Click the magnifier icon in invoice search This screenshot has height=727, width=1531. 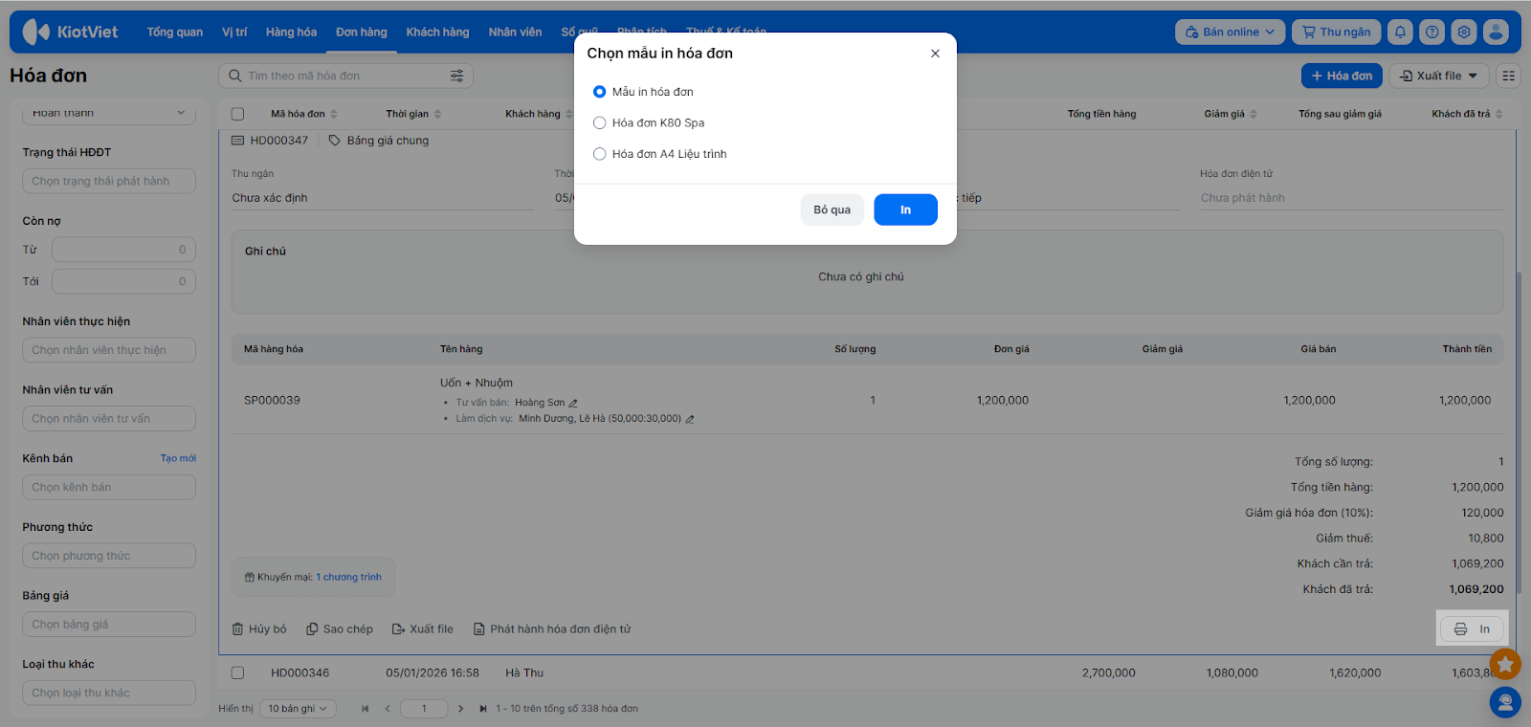(x=235, y=76)
